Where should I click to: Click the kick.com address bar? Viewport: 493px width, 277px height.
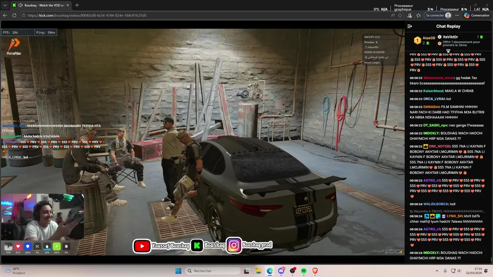point(204,15)
